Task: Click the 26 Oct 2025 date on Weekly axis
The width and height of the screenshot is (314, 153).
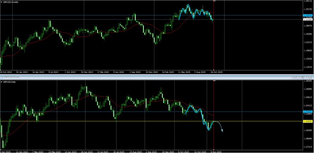Action: click(216, 72)
